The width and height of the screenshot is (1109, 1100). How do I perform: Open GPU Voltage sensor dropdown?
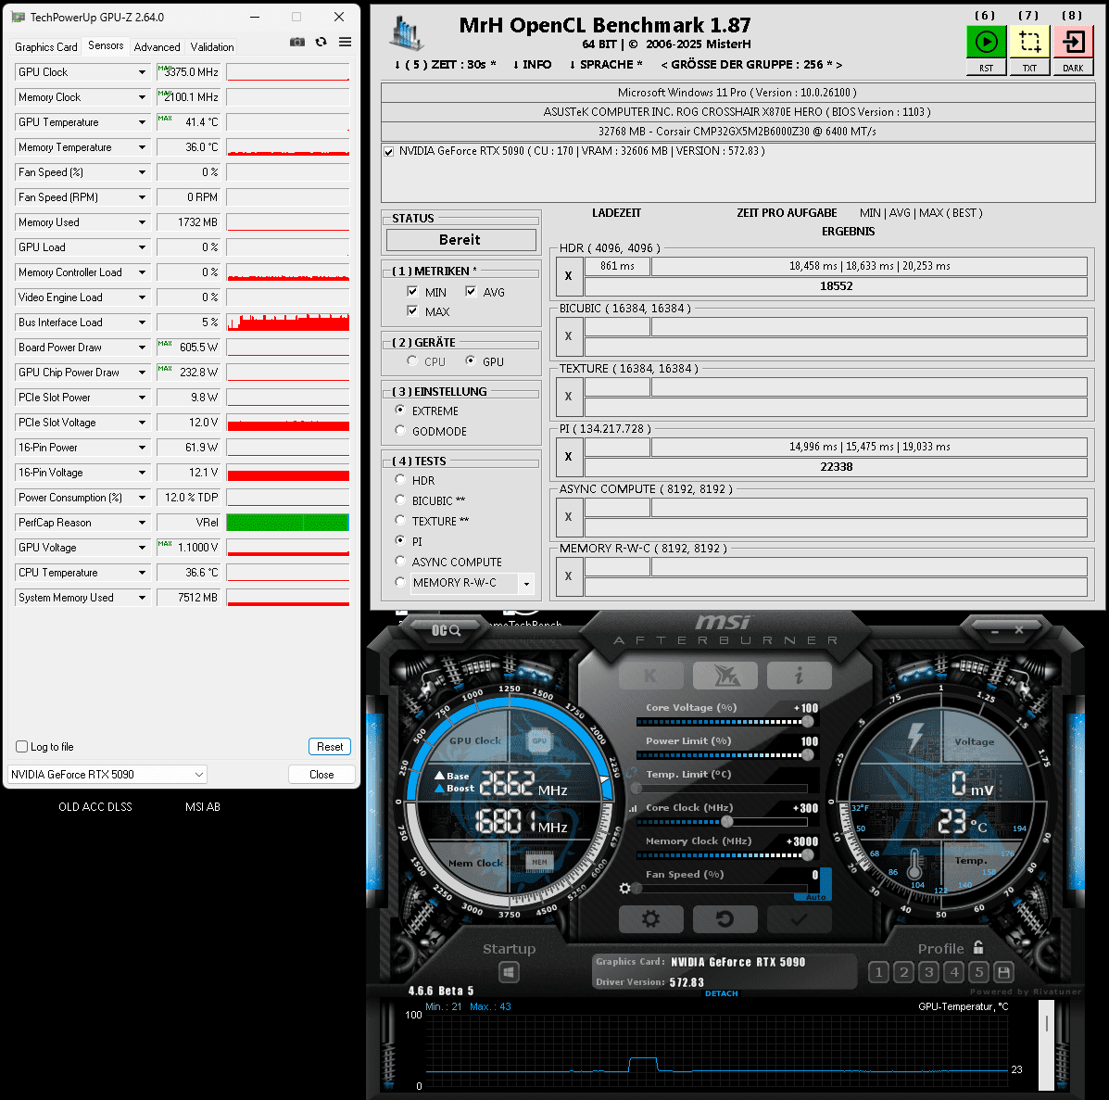142,548
